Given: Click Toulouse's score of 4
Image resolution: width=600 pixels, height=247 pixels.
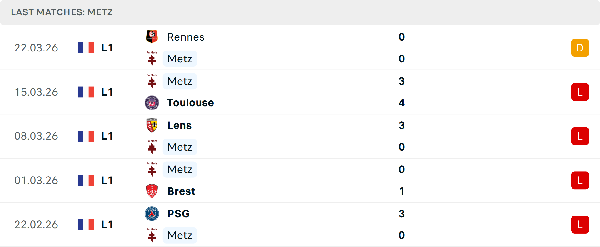Looking at the screenshot, I should point(402,103).
